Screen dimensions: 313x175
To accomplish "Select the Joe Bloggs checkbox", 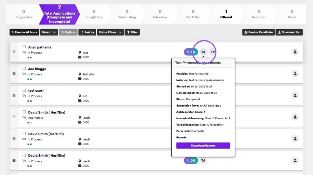I will pyautogui.click(x=24, y=68).
